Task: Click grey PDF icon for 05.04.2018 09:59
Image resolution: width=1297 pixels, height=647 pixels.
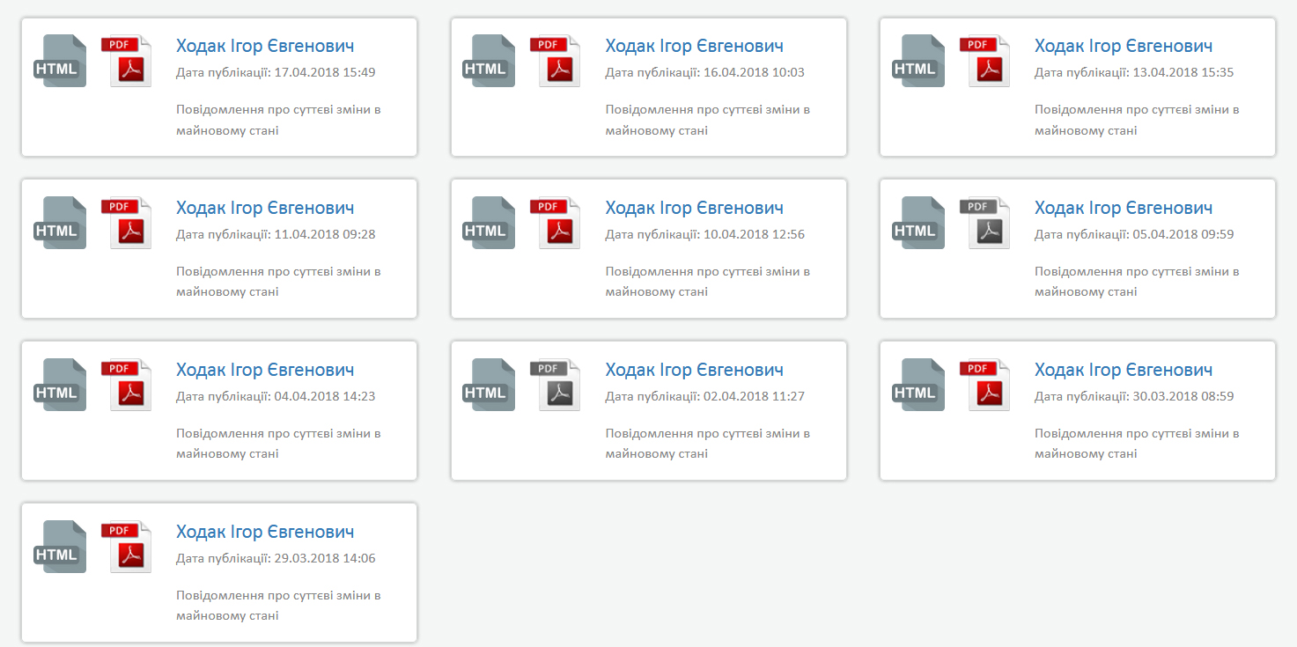Action: pos(986,223)
